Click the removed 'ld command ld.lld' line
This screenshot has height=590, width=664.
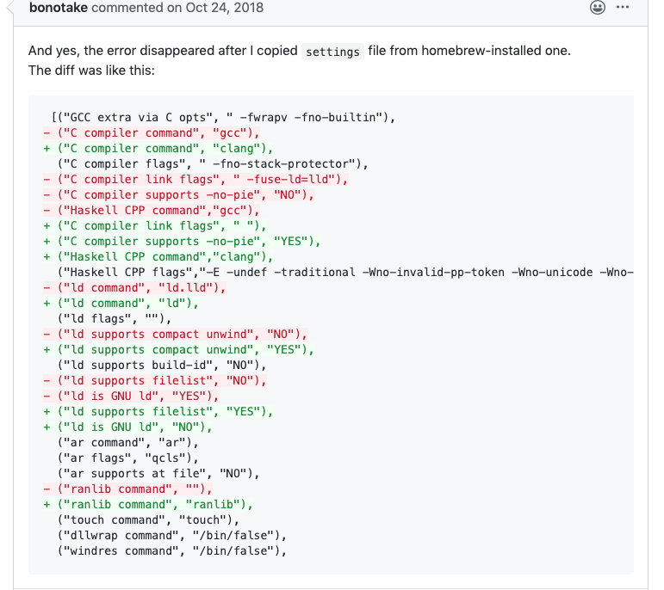(134, 287)
